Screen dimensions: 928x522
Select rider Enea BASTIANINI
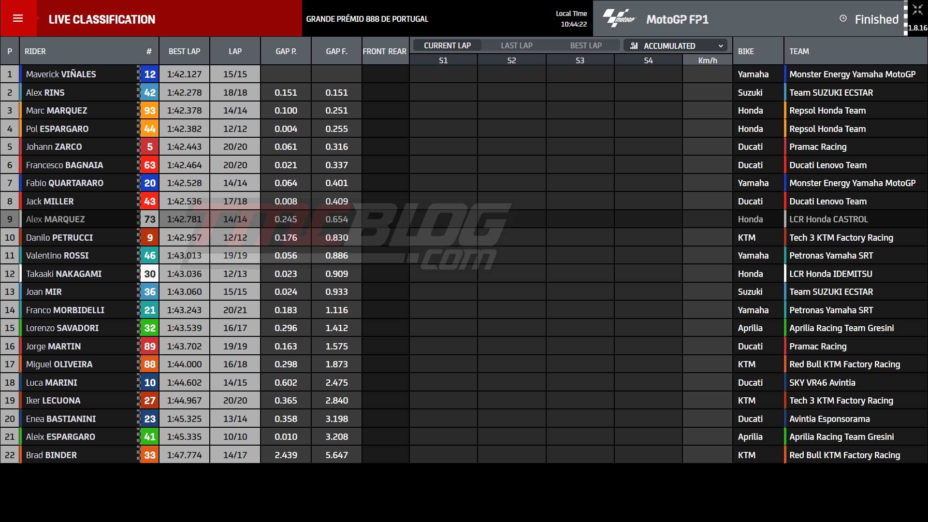pyautogui.click(x=61, y=419)
